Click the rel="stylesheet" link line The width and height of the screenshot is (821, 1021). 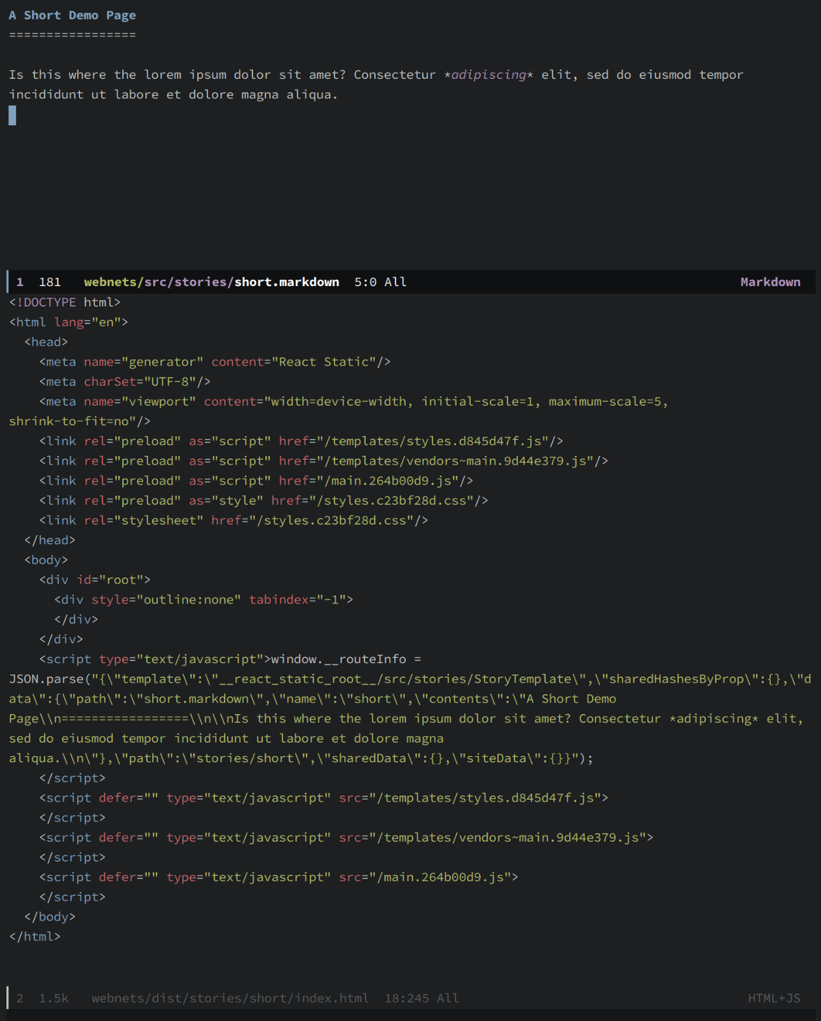click(233, 520)
